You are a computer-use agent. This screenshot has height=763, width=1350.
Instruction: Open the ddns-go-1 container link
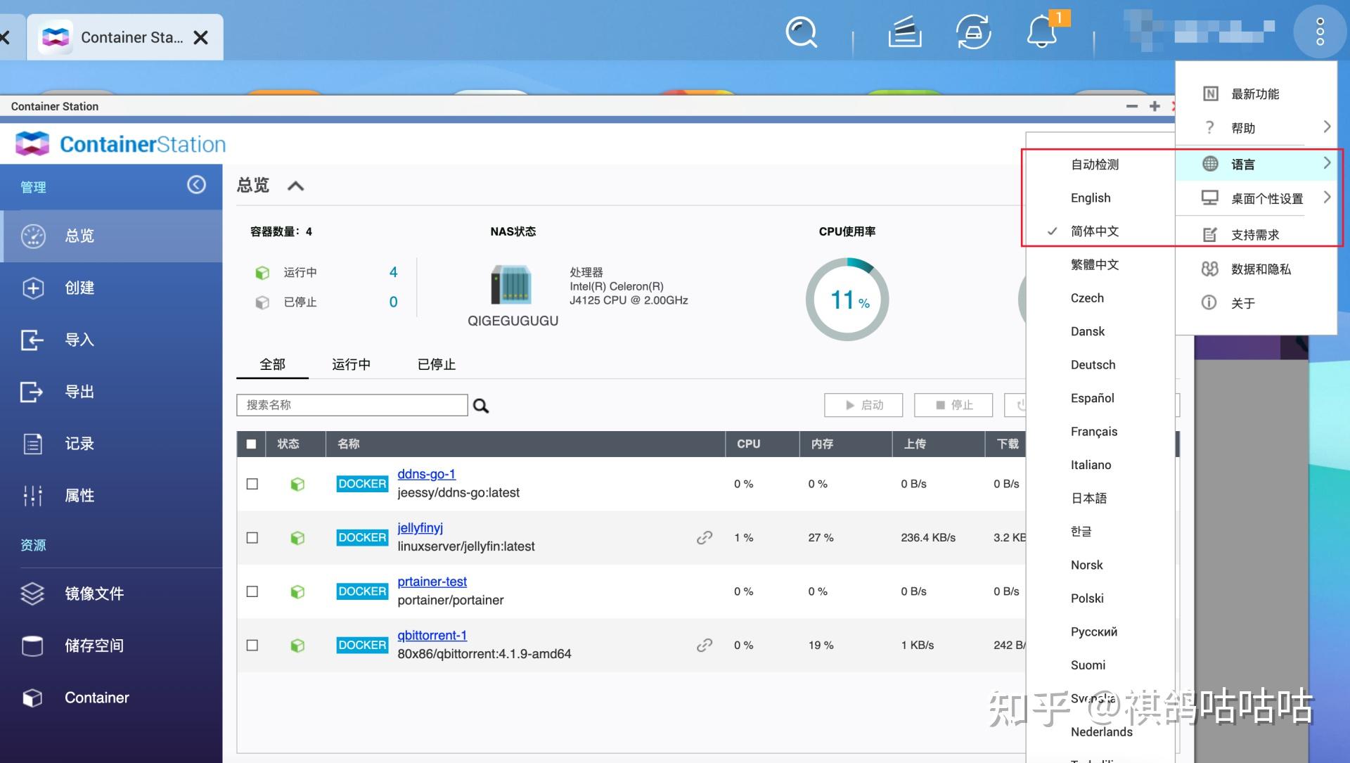tap(426, 474)
